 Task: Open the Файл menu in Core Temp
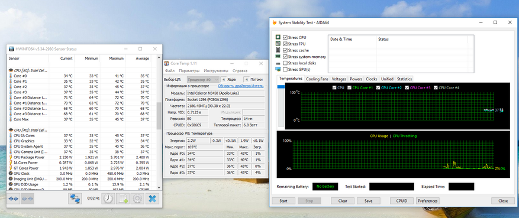pos(170,71)
